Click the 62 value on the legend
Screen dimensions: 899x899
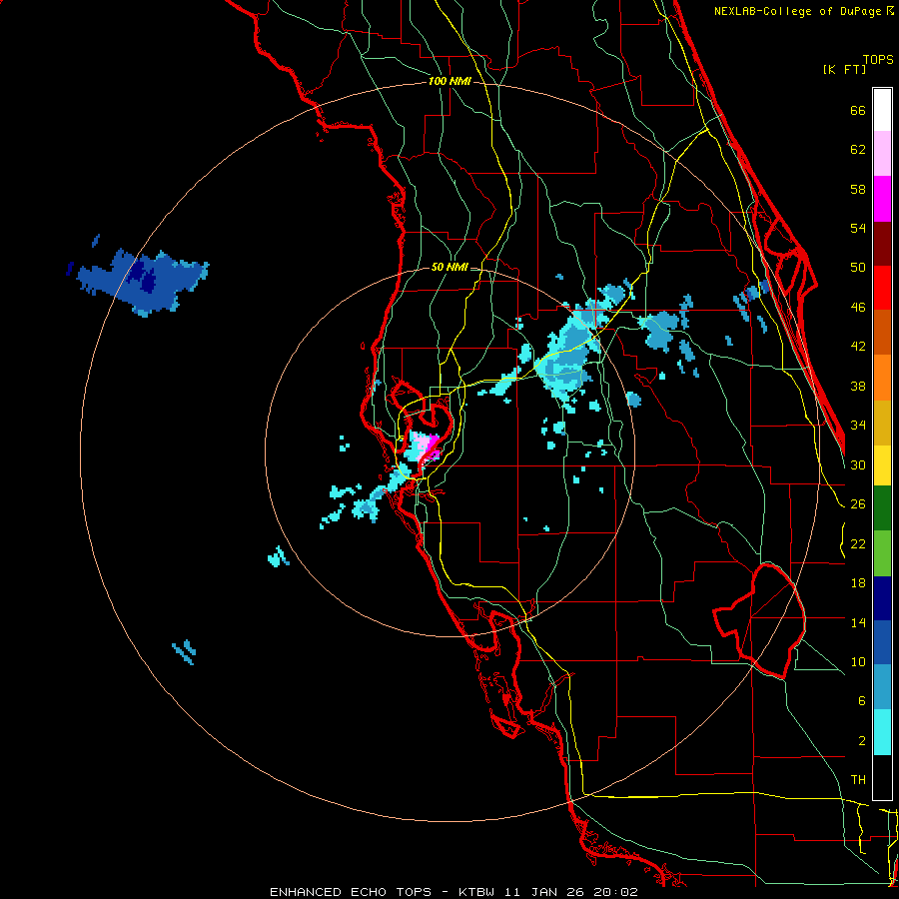pyautogui.click(x=858, y=150)
